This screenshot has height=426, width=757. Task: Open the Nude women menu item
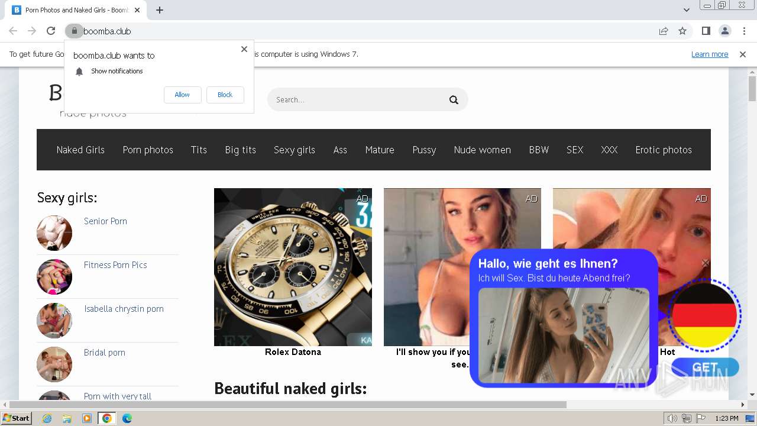coord(482,150)
